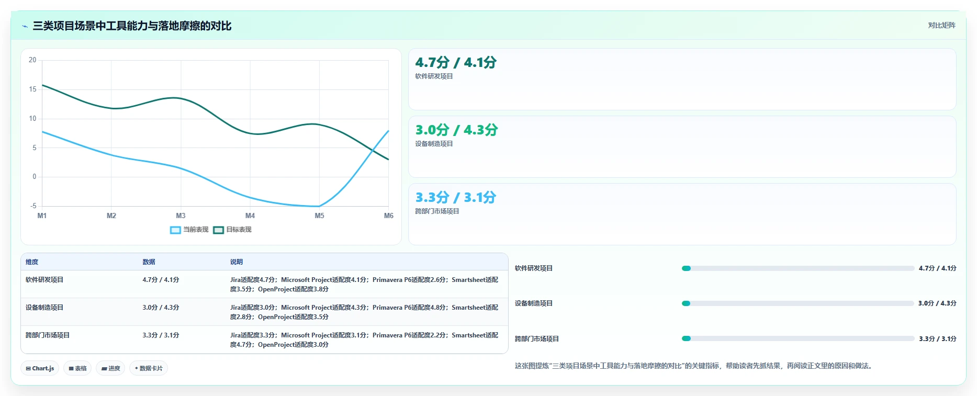
Task: Click the 4.7分 / 4.1分 value beside progress bar
Action: 937,268
